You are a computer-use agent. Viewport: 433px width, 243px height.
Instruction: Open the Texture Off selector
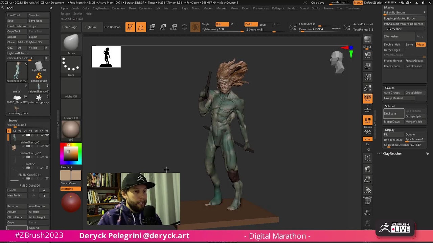(71, 109)
